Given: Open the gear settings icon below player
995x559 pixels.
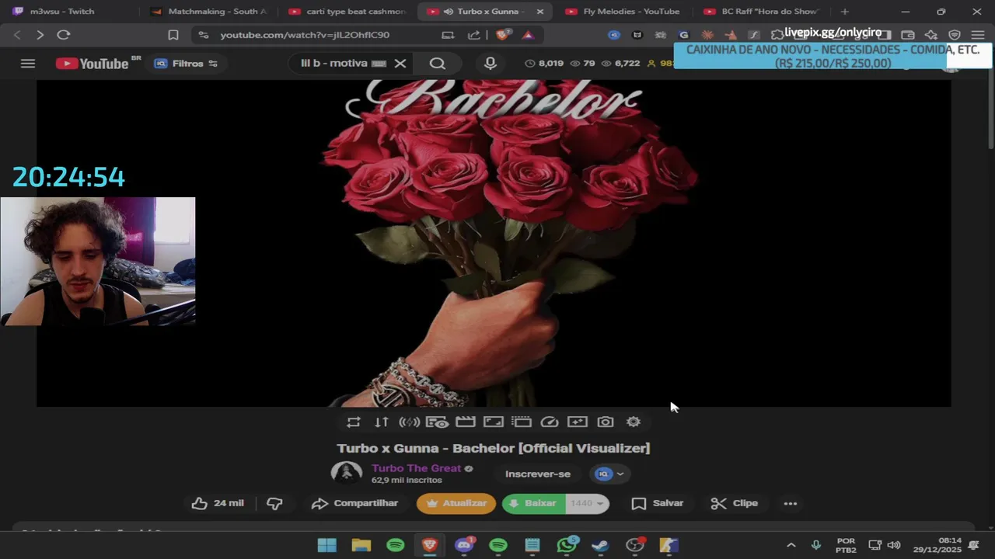Looking at the screenshot, I should [634, 422].
